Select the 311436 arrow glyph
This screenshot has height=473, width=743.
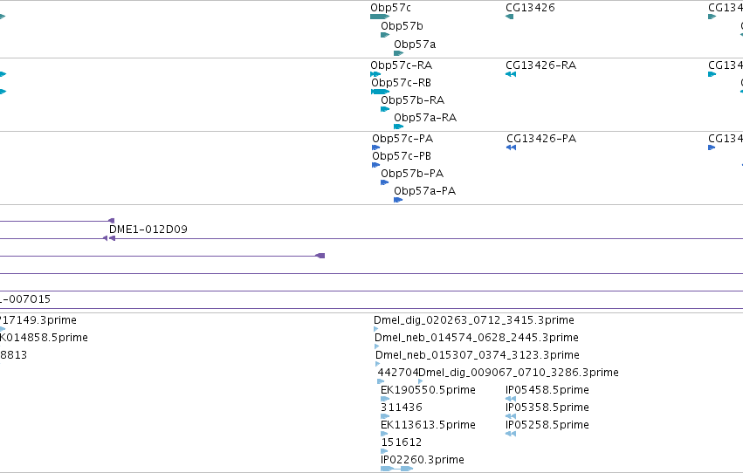(x=385, y=416)
